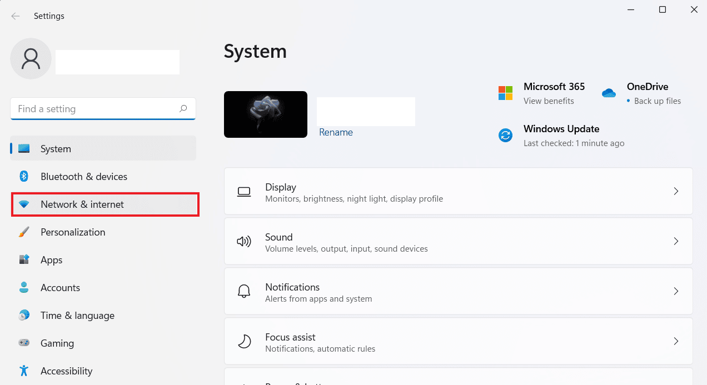Maximize the Settings window

[663, 9]
